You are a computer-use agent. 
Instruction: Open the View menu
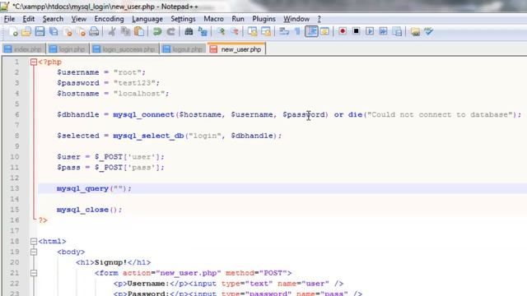pos(79,19)
